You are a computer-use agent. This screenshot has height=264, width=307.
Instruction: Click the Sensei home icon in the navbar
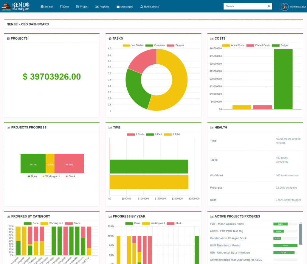[x=42, y=6]
